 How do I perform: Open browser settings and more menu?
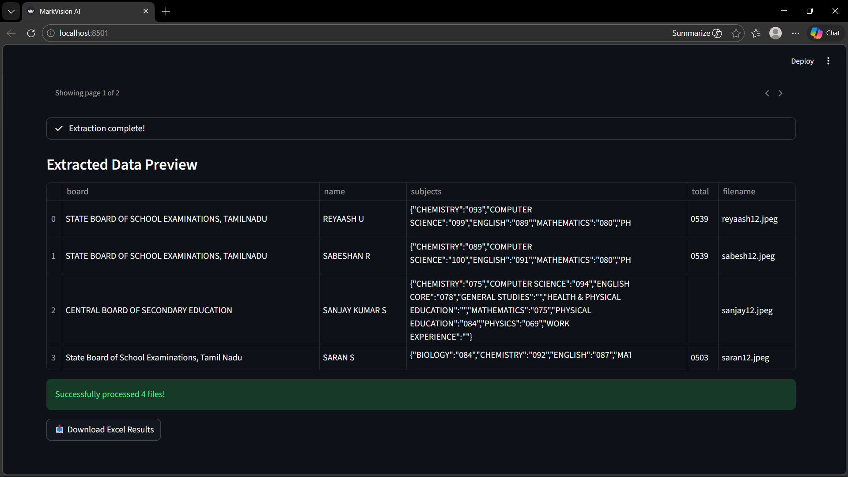[795, 33]
